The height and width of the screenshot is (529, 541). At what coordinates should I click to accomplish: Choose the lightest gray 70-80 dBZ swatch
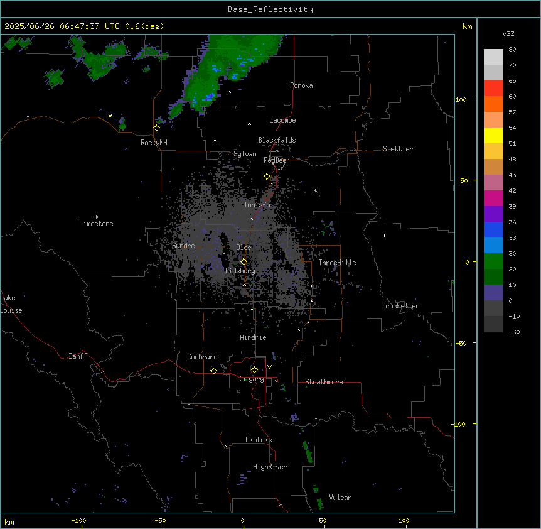(493, 57)
